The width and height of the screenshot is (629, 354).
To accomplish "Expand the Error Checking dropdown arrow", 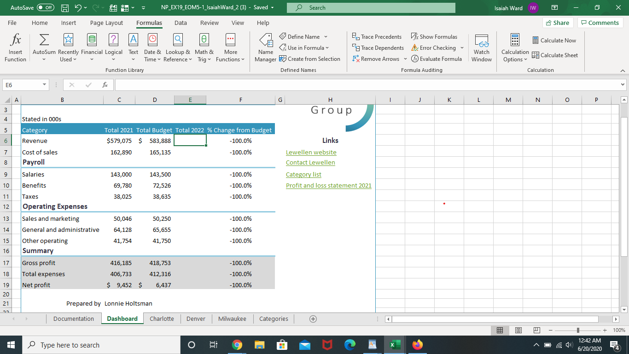I will point(462,47).
